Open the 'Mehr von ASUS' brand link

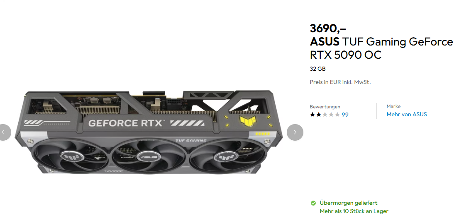tap(406, 115)
